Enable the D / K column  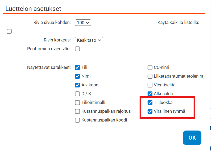[x=77, y=94]
